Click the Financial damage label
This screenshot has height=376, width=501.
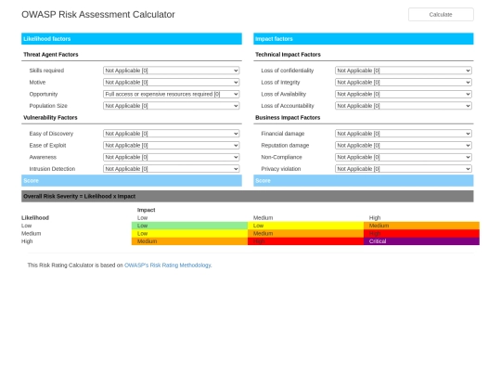pyautogui.click(x=283, y=134)
